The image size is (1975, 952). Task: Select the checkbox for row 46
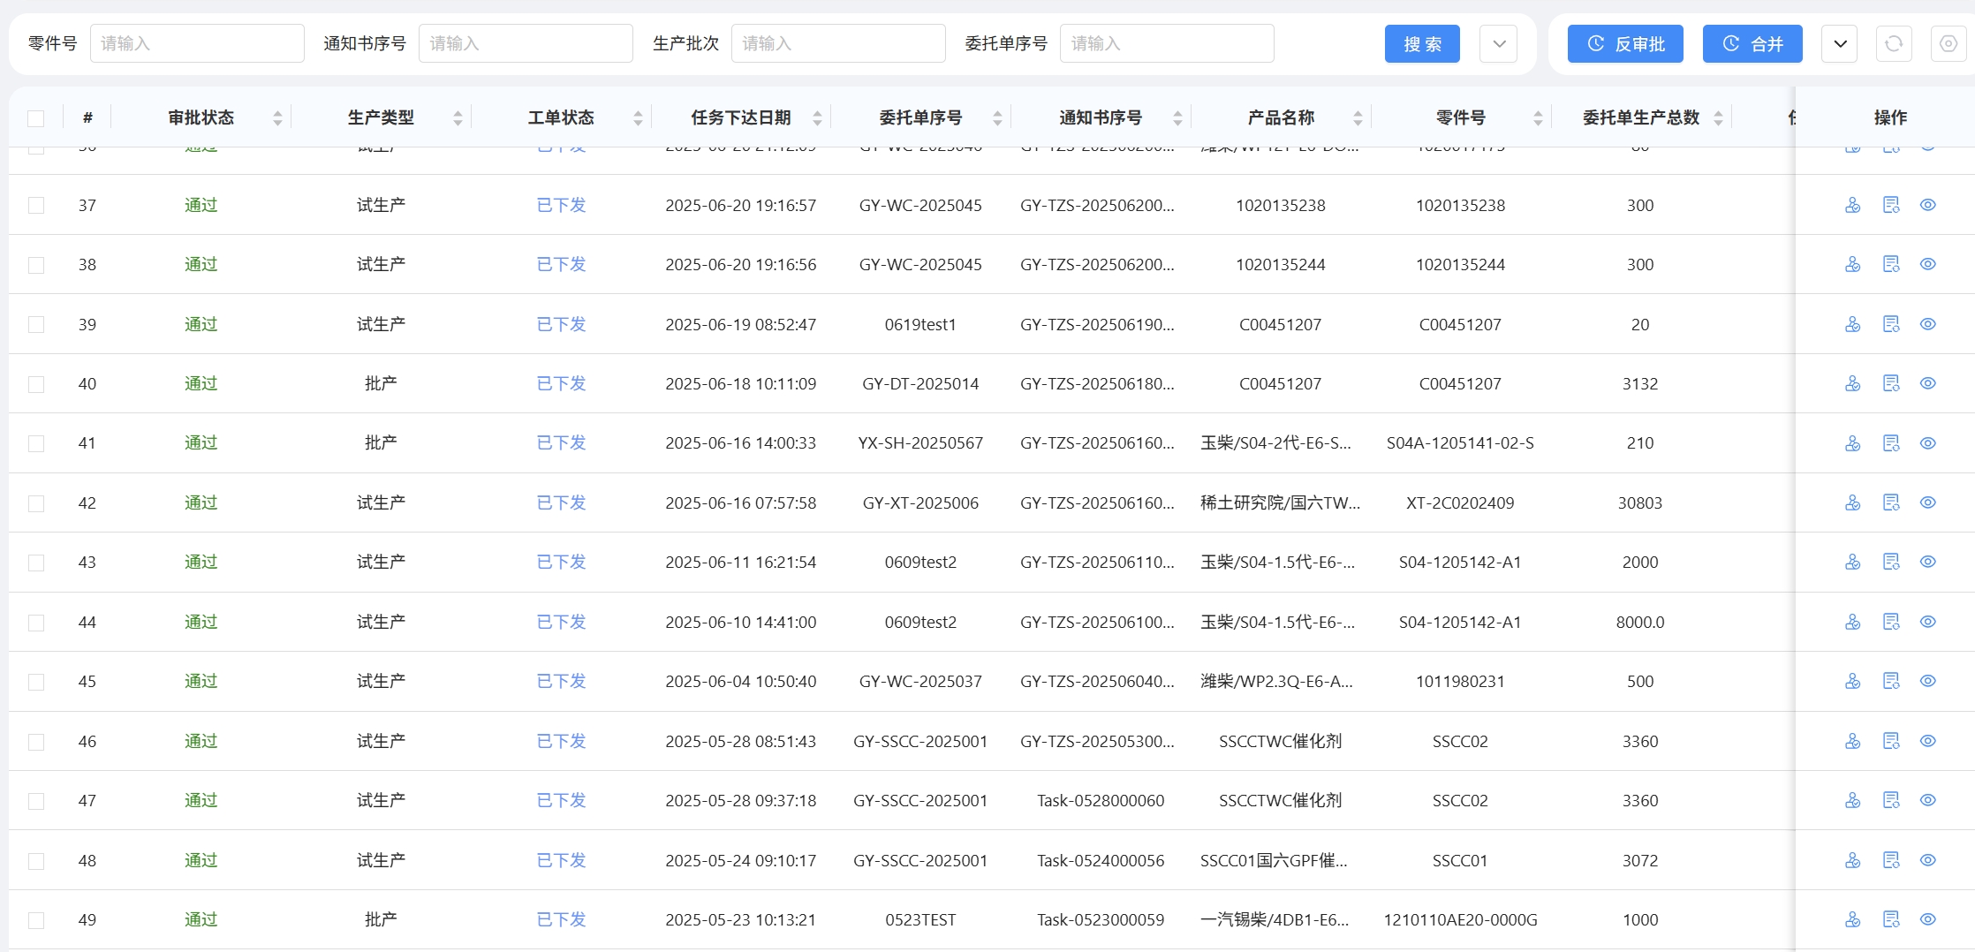point(36,742)
